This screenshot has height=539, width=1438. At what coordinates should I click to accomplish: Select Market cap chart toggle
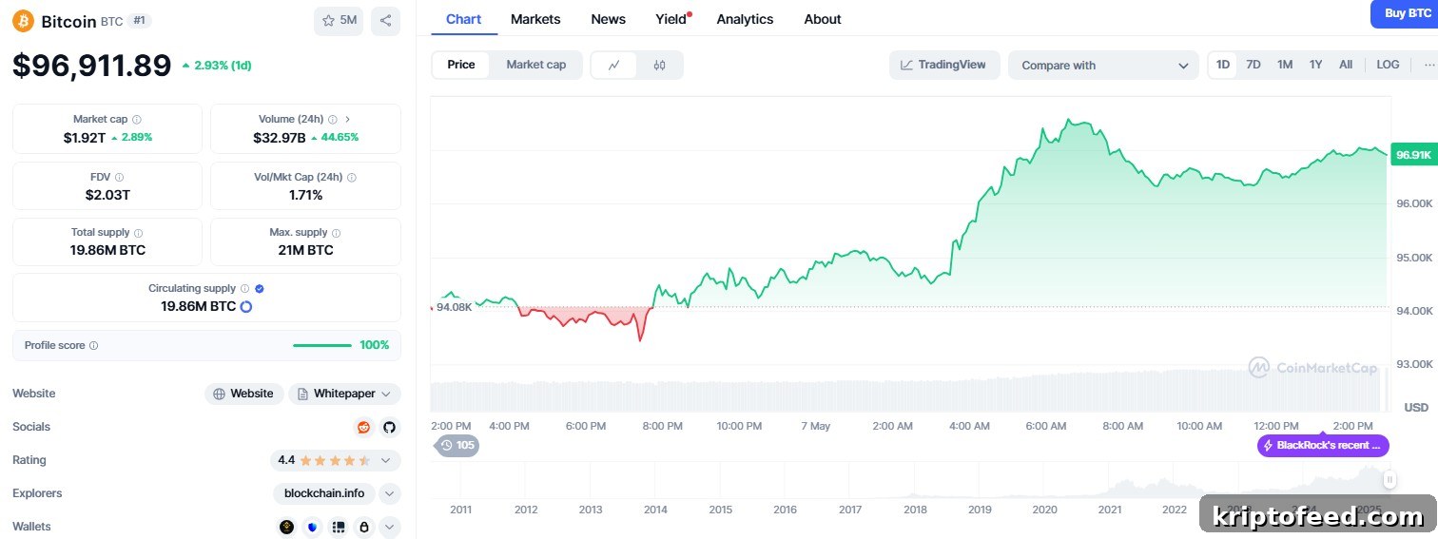coord(535,65)
